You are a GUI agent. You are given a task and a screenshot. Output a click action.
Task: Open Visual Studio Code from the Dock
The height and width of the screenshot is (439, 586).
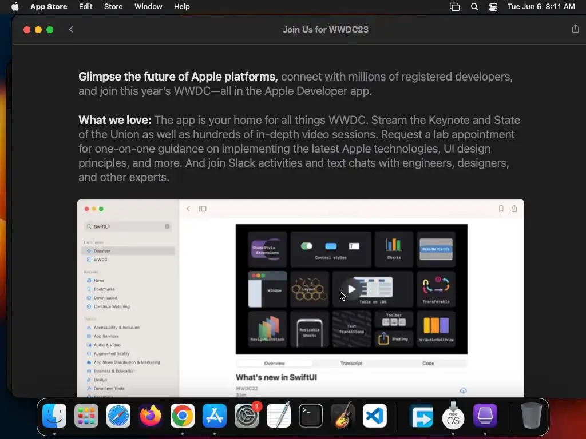click(x=374, y=416)
